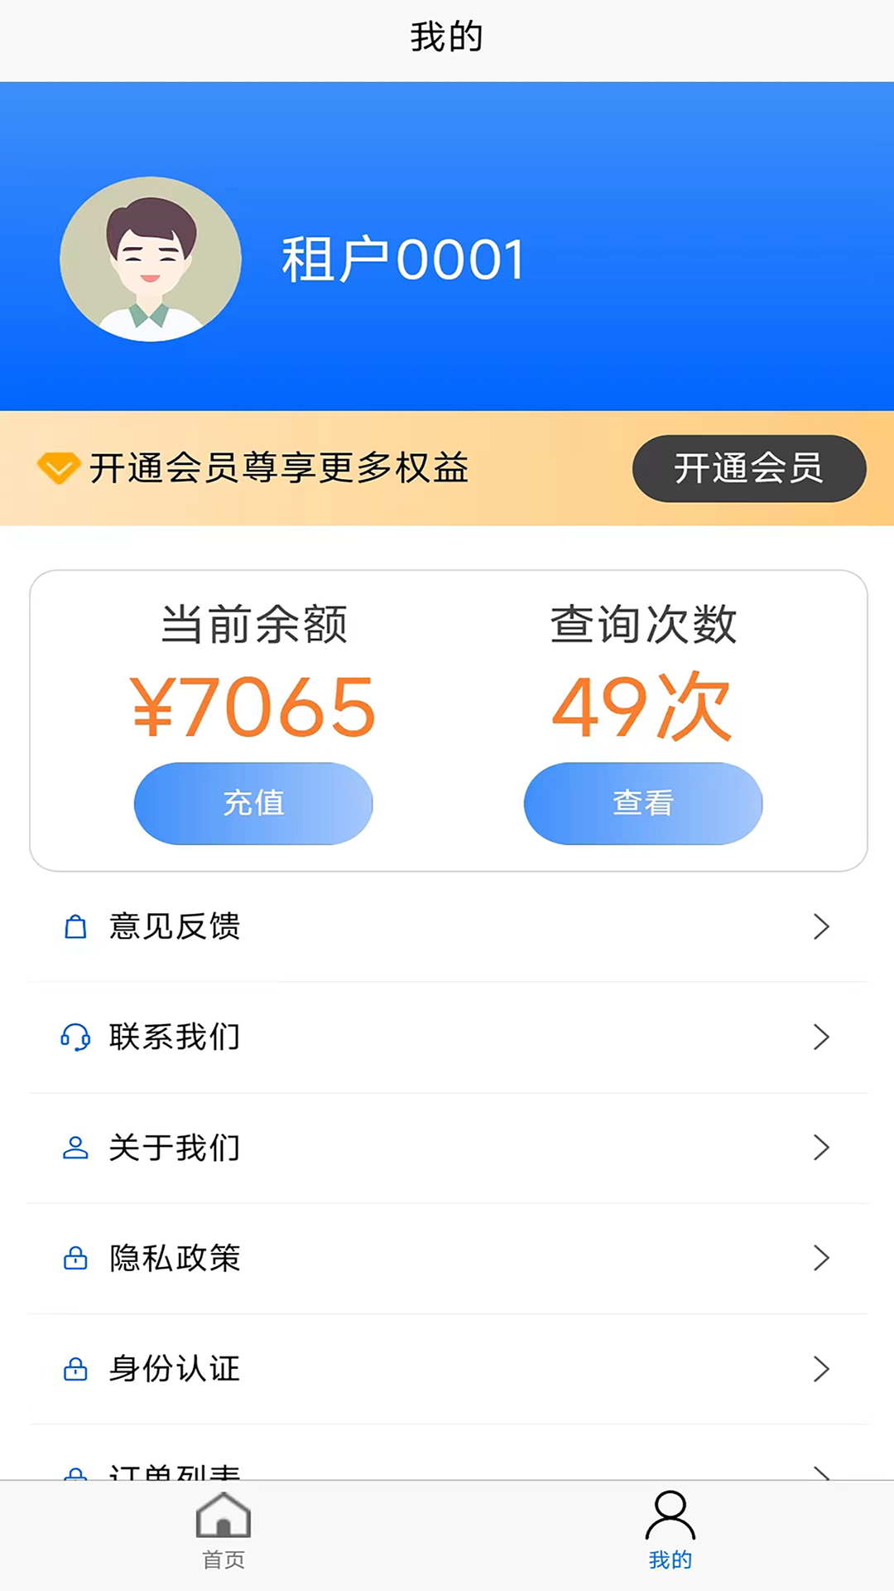
Task: Select the 我的 tab label
Action: 670,1560
